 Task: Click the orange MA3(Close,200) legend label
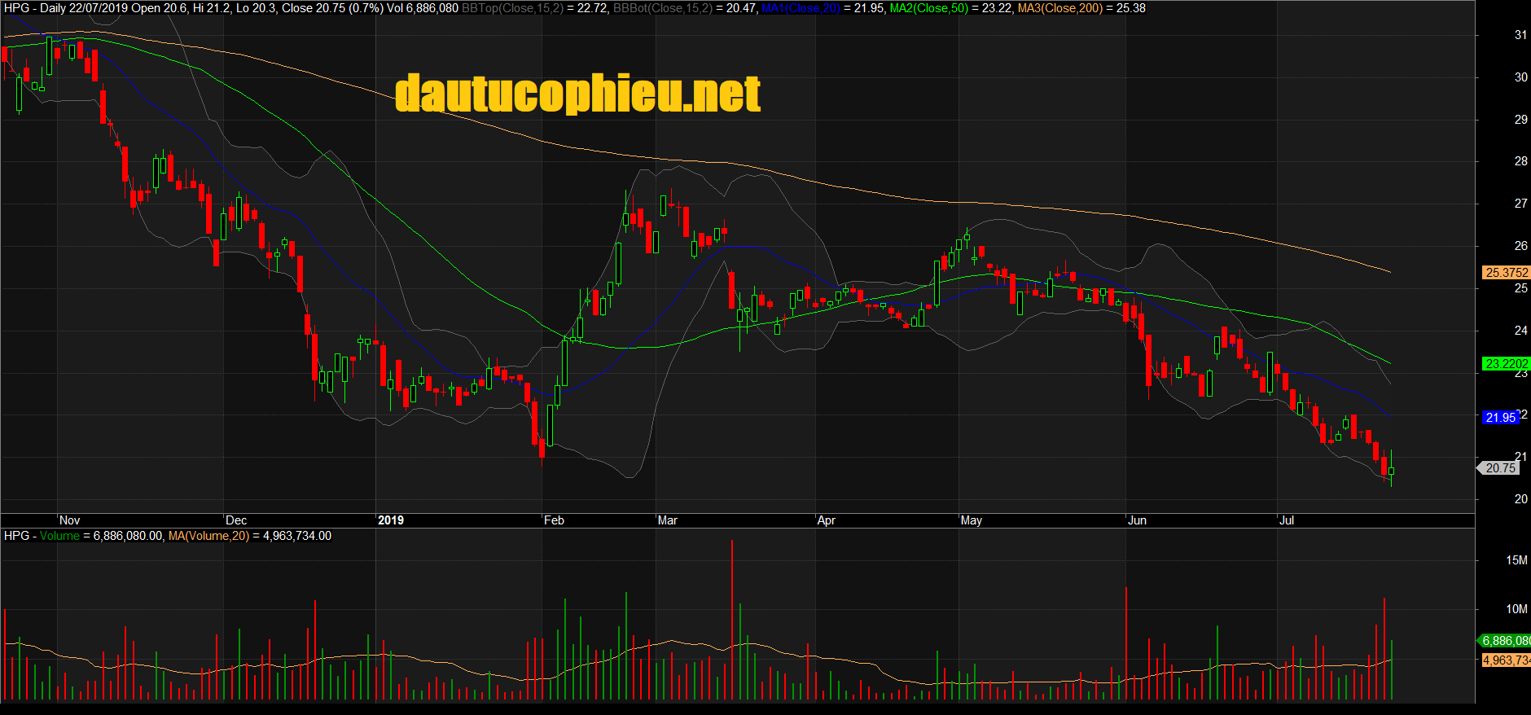click(1059, 8)
